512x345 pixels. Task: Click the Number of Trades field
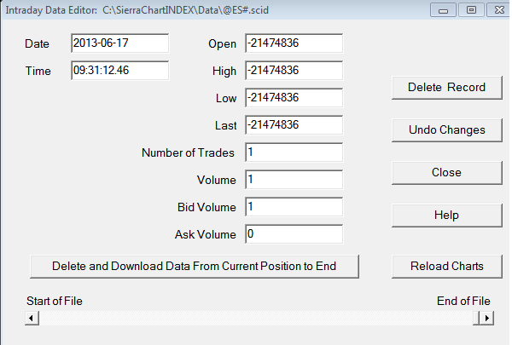pyautogui.click(x=294, y=152)
